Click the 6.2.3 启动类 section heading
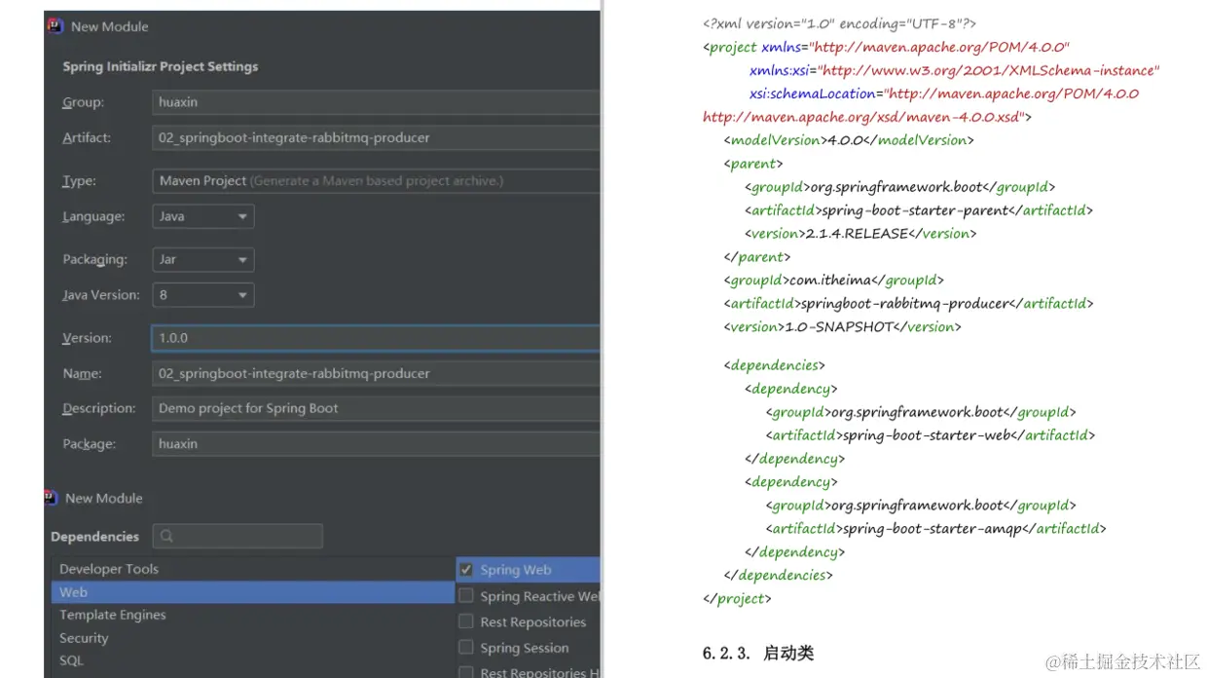 point(757,653)
